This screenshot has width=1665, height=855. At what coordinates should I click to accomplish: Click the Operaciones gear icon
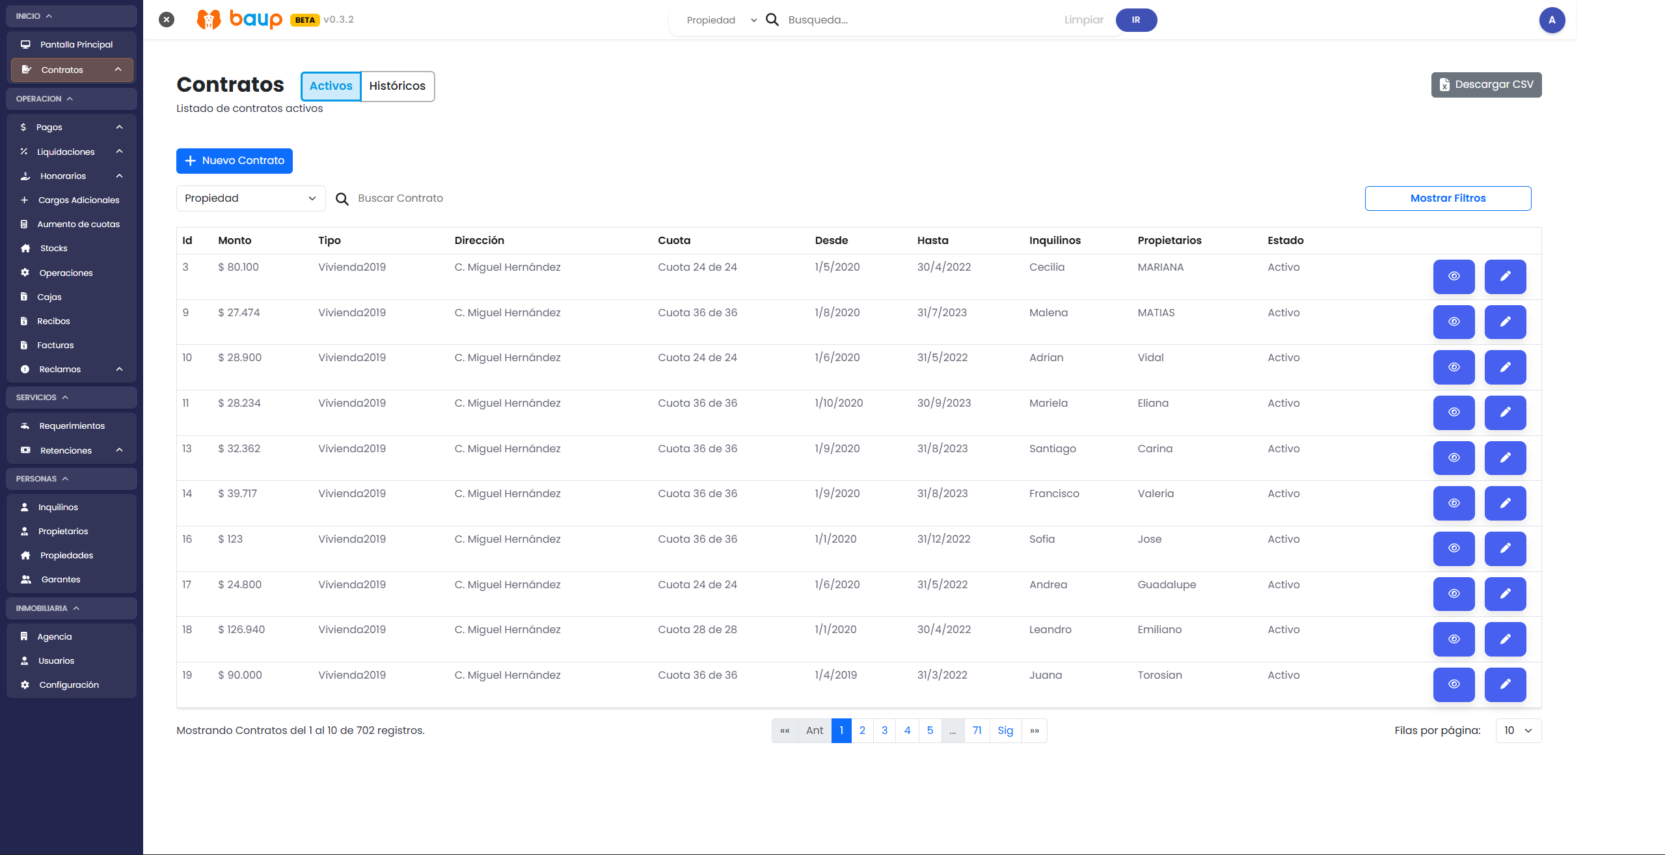pos(23,273)
